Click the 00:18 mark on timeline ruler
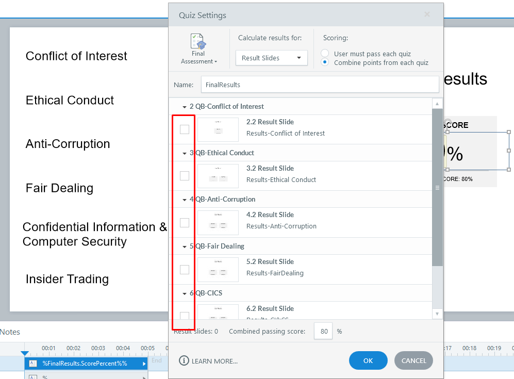This screenshot has height=379, width=514. [470, 348]
